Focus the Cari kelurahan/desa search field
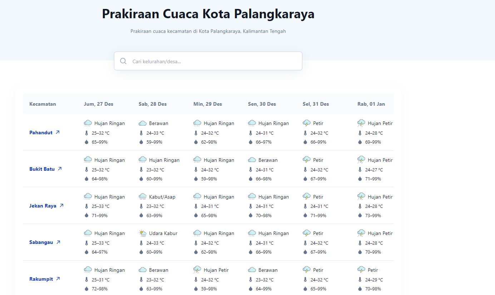The image size is (495, 295). pyautogui.click(x=208, y=61)
